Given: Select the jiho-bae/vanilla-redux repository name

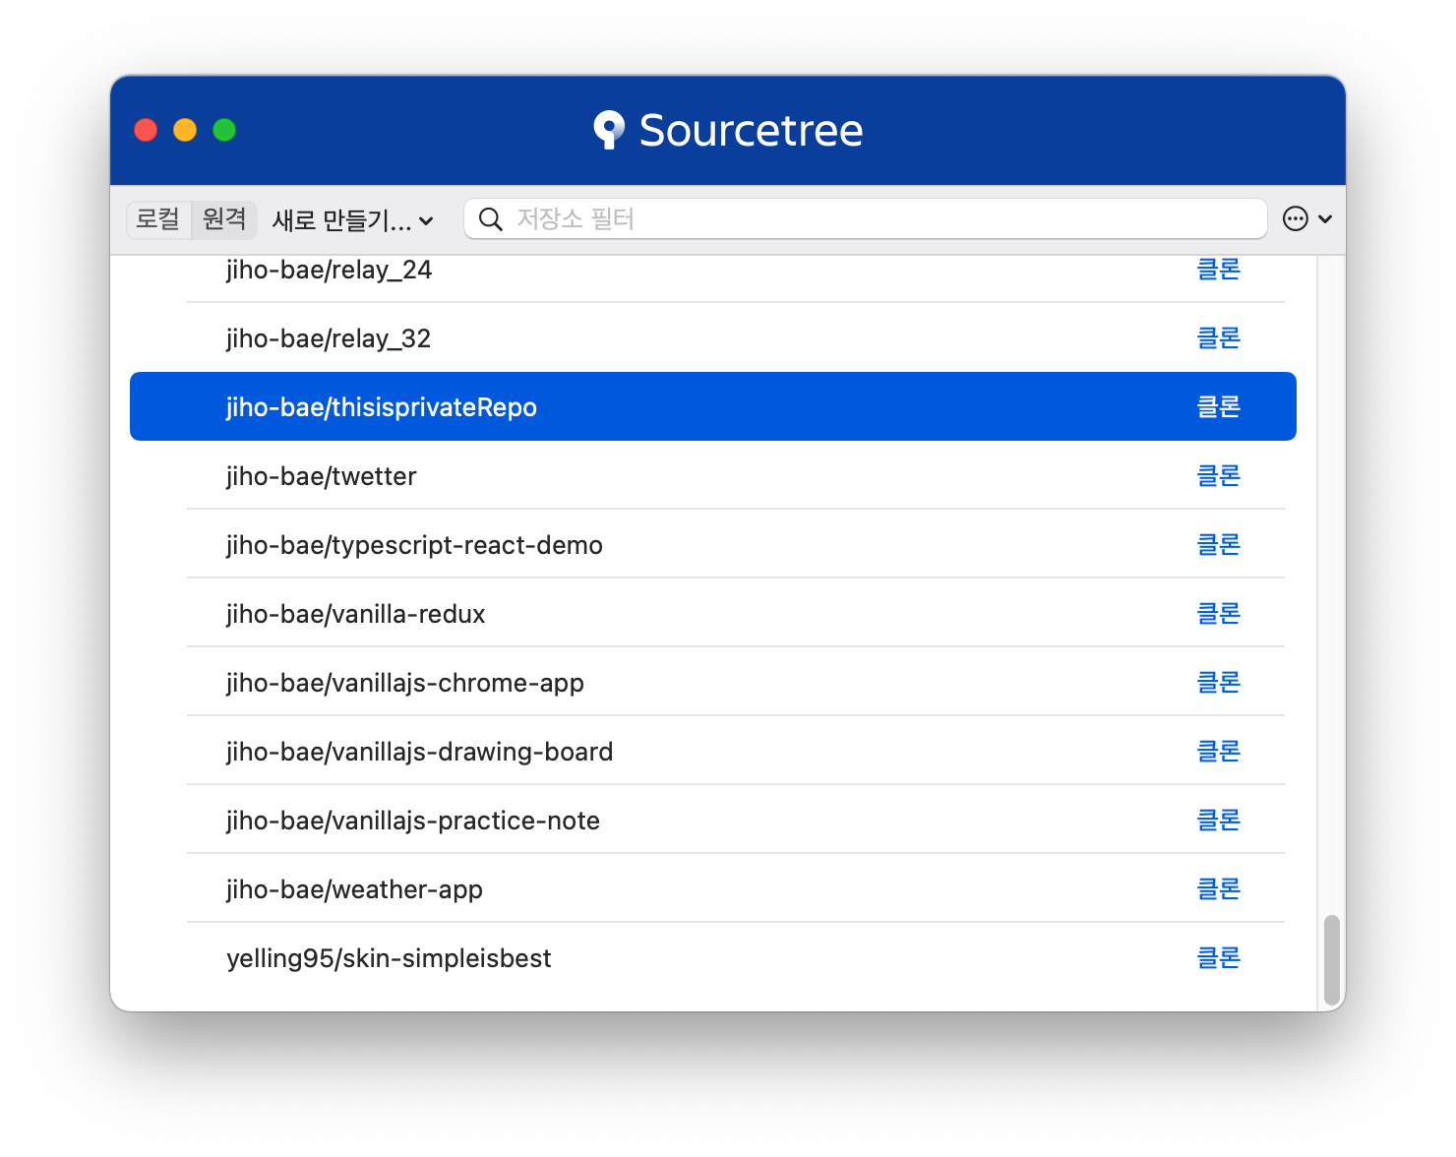Looking at the screenshot, I should (355, 614).
